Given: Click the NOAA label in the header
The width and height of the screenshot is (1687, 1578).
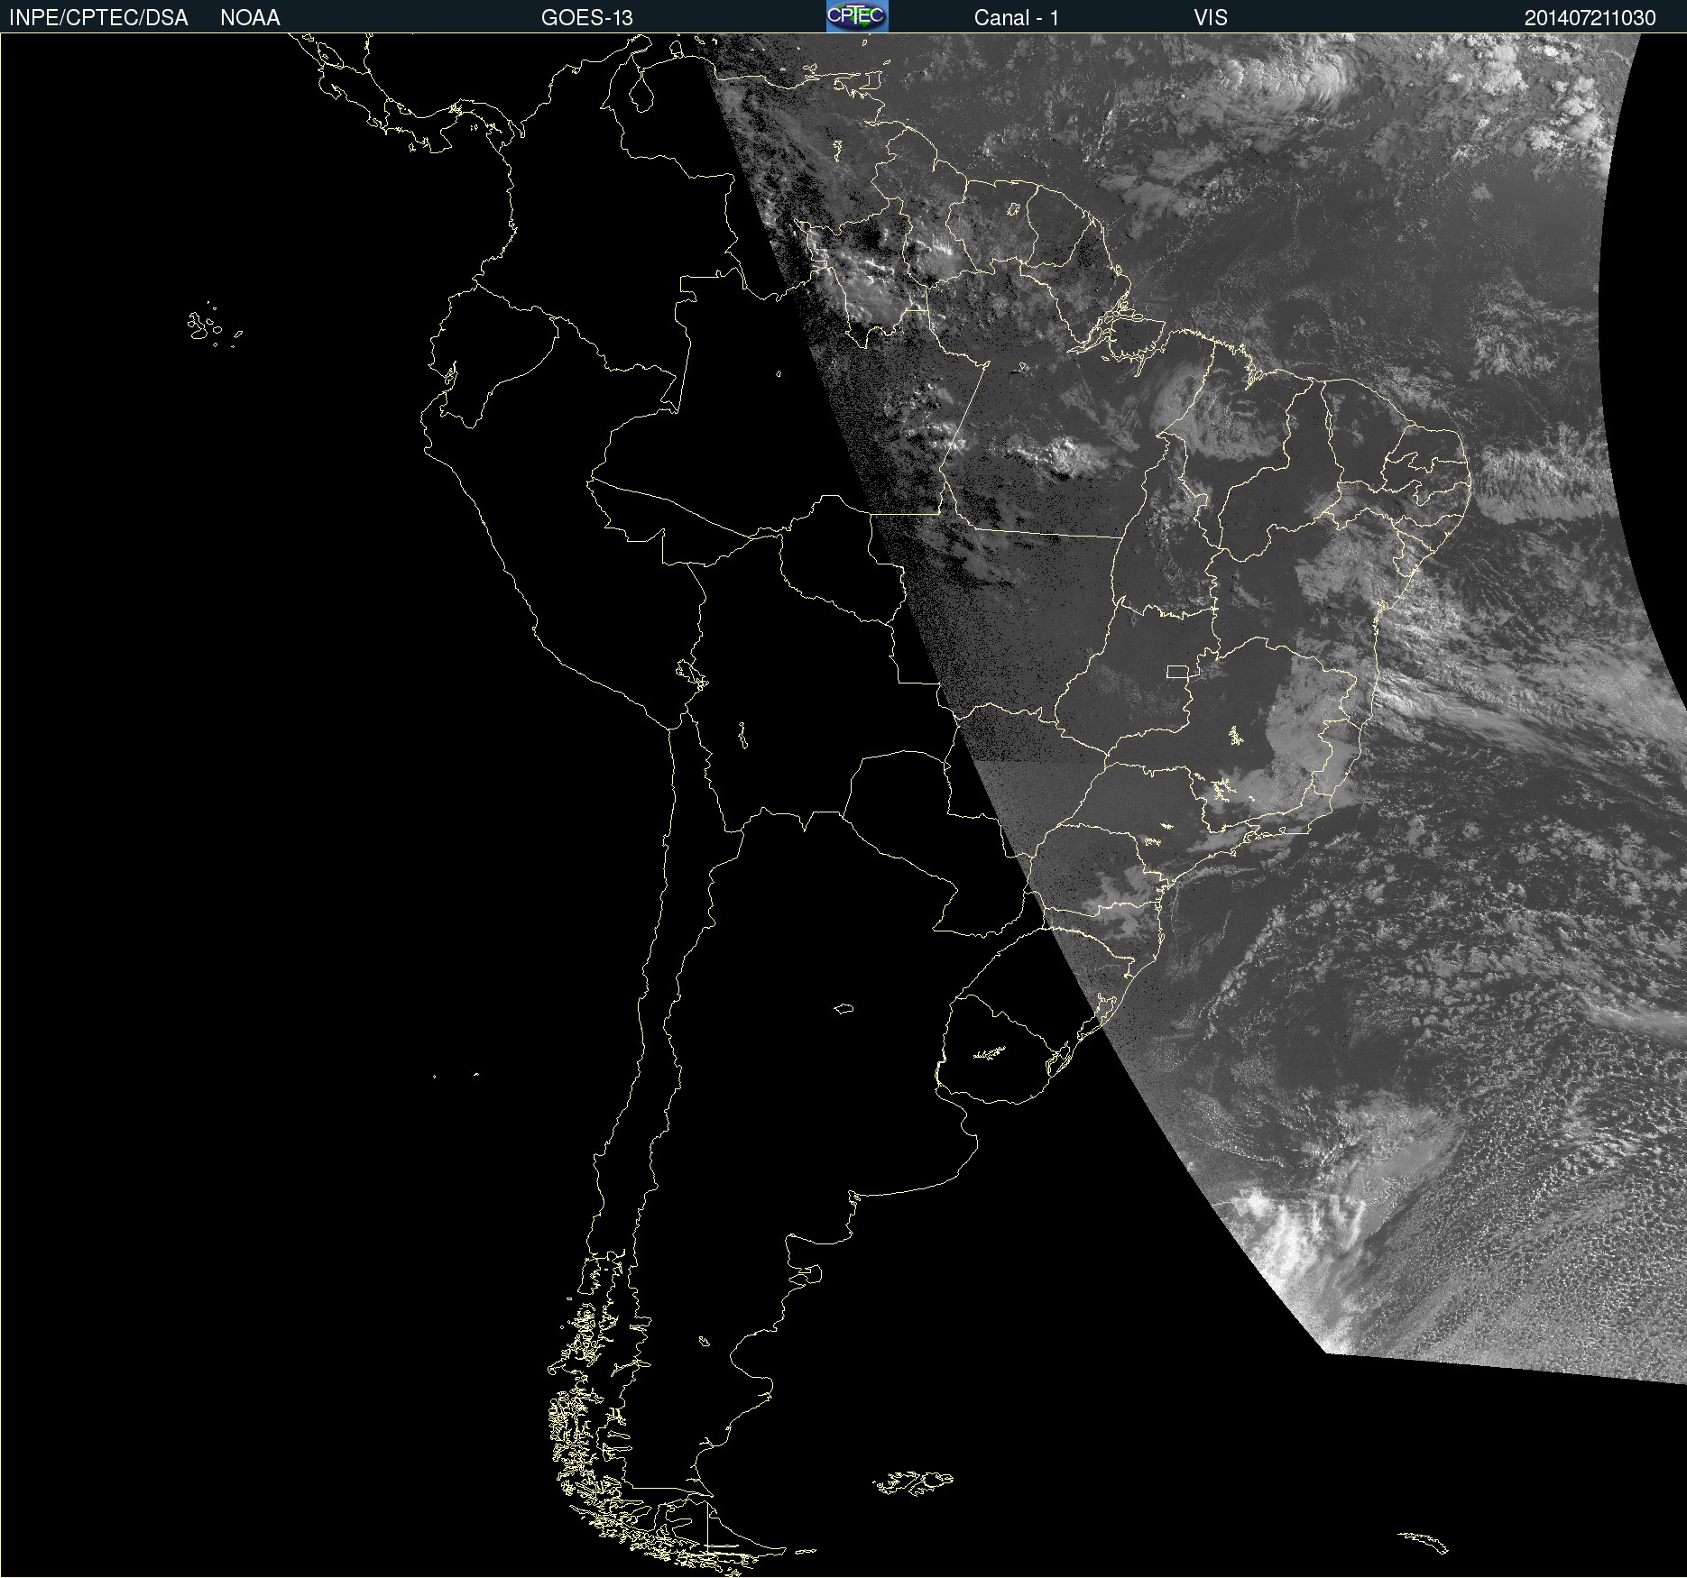Looking at the screenshot, I should coord(250,18).
